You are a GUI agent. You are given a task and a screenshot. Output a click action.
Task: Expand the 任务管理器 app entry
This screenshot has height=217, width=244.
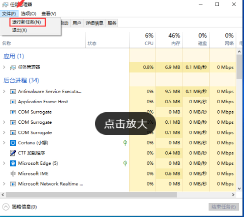click(4, 67)
